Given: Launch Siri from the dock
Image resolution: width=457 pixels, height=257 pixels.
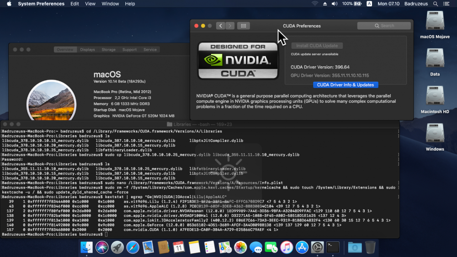Looking at the screenshot, I should 102,247.
